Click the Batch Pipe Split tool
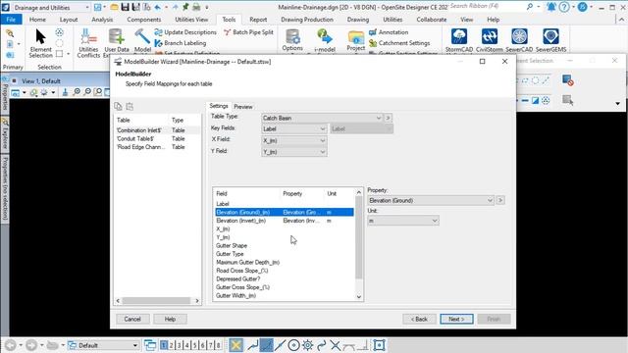 (x=248, y=32)
